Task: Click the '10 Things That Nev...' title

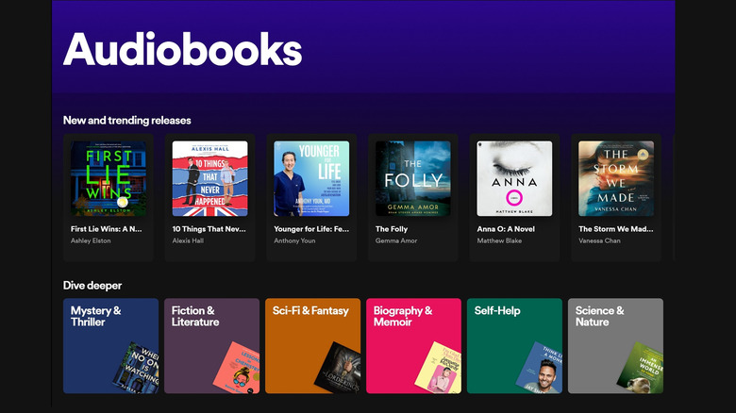Action: pos(209,229)
